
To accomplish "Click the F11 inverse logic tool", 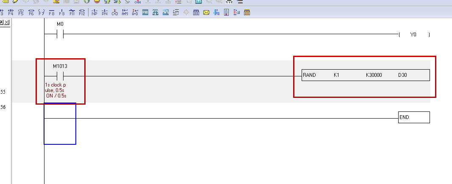I will coord(72,12).
